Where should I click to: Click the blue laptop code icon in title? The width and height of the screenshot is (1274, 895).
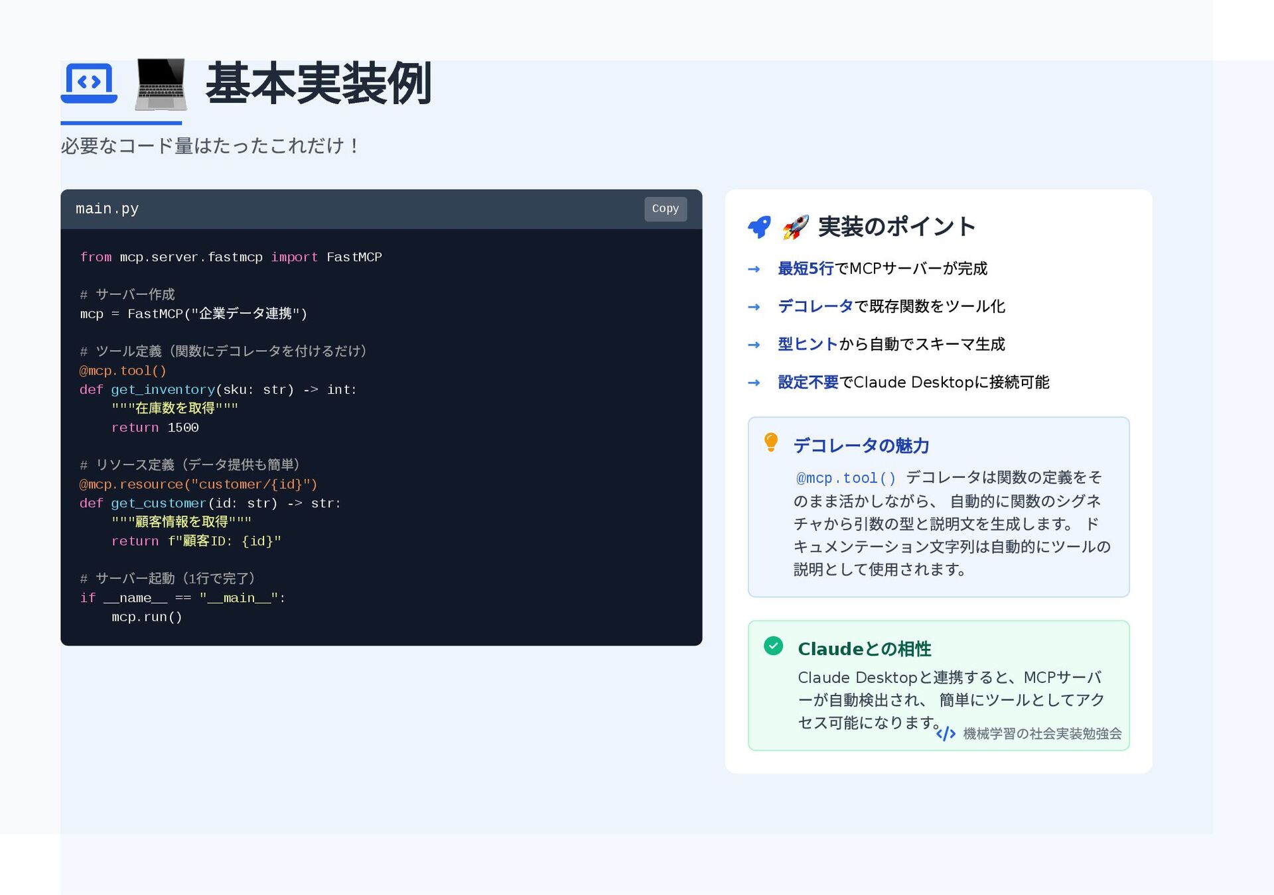(89, 83)
